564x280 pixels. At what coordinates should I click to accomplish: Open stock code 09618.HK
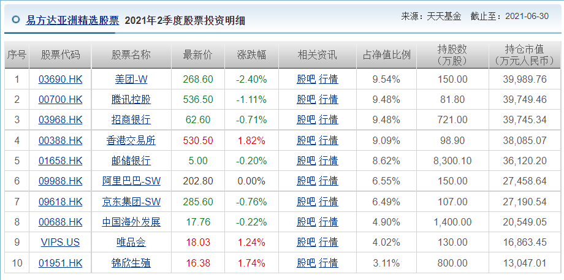61,202
